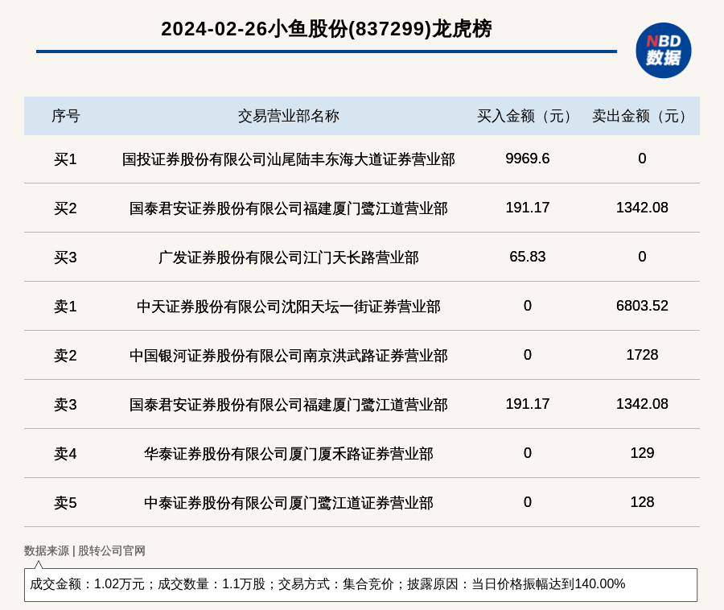Click buy amount 0 in 卖5 row
The height and width of the screenshot is (610, 724).
(527, 501)
